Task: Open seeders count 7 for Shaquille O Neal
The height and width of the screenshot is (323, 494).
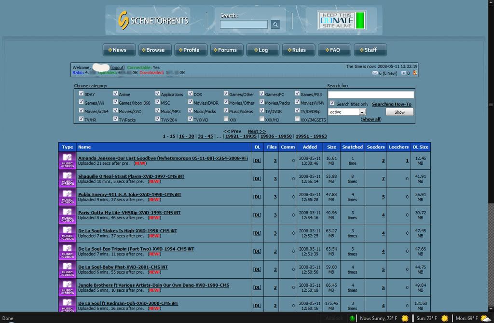Action: click(383, 179)
